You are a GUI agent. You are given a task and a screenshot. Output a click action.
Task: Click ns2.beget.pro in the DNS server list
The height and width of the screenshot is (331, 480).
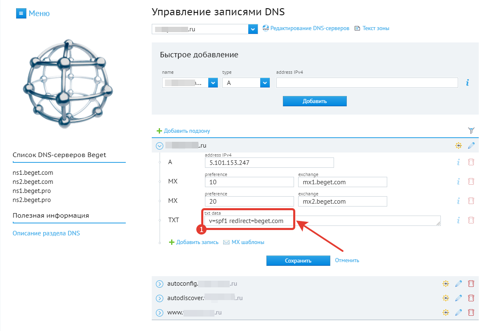coord(31,200)
